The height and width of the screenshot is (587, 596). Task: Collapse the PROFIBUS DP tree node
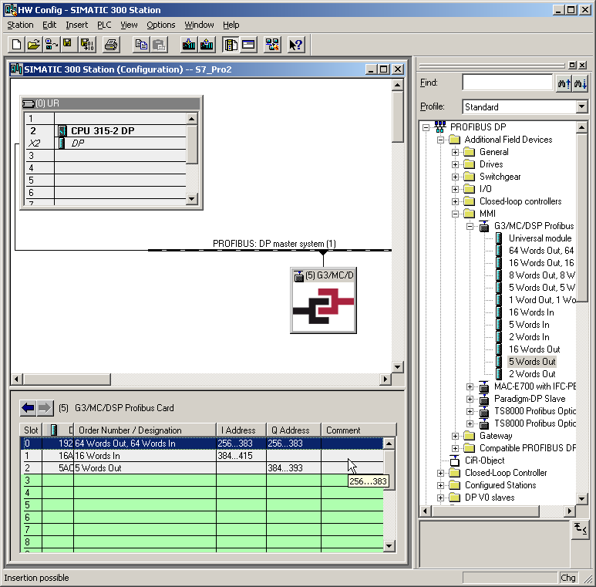pyautogui.click(x=426, y=127)
